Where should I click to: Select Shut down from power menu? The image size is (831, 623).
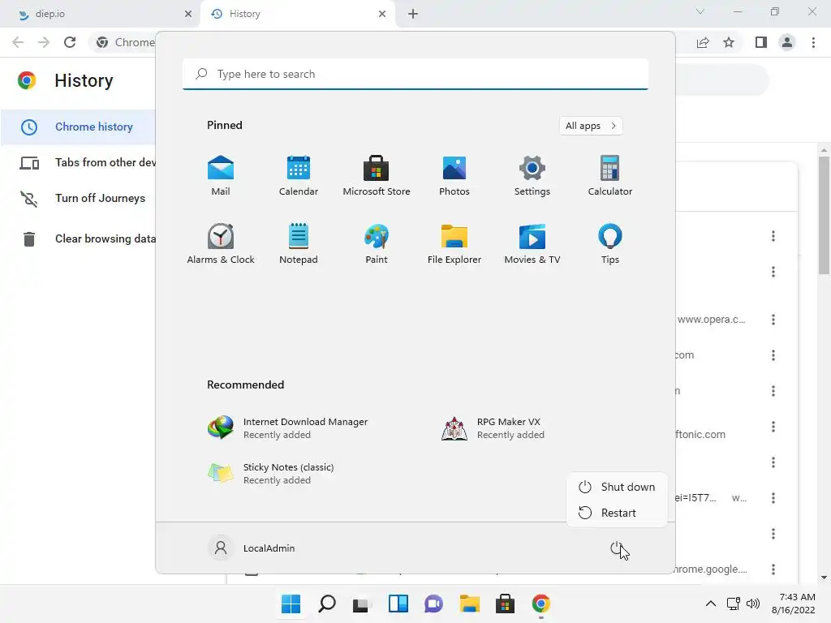617,487
